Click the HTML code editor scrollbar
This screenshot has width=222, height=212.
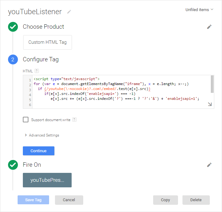[x=212, y=84]
